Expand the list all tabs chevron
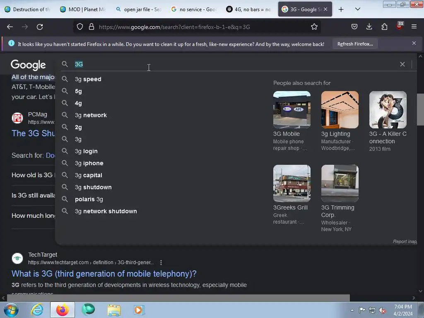Screen dimensions: 424x318 357,9
